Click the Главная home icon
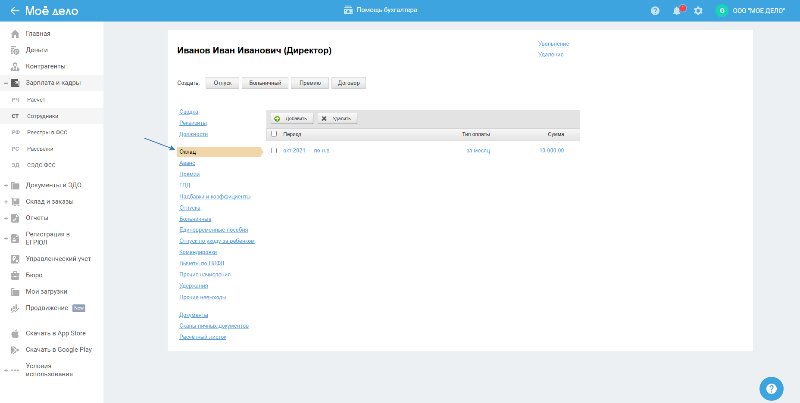The width and height of the screenshot is (800, 403). (x=15, y=34)
